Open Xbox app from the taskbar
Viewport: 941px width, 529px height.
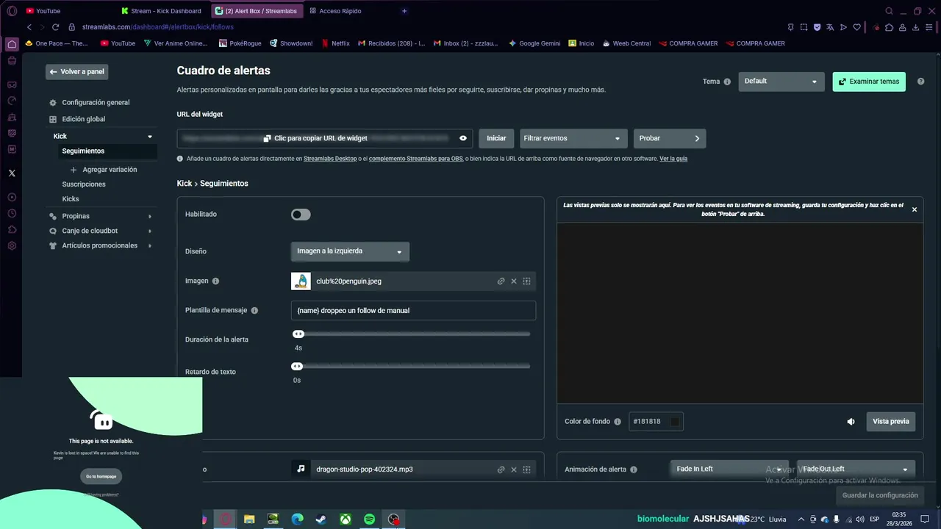[345, 519]
